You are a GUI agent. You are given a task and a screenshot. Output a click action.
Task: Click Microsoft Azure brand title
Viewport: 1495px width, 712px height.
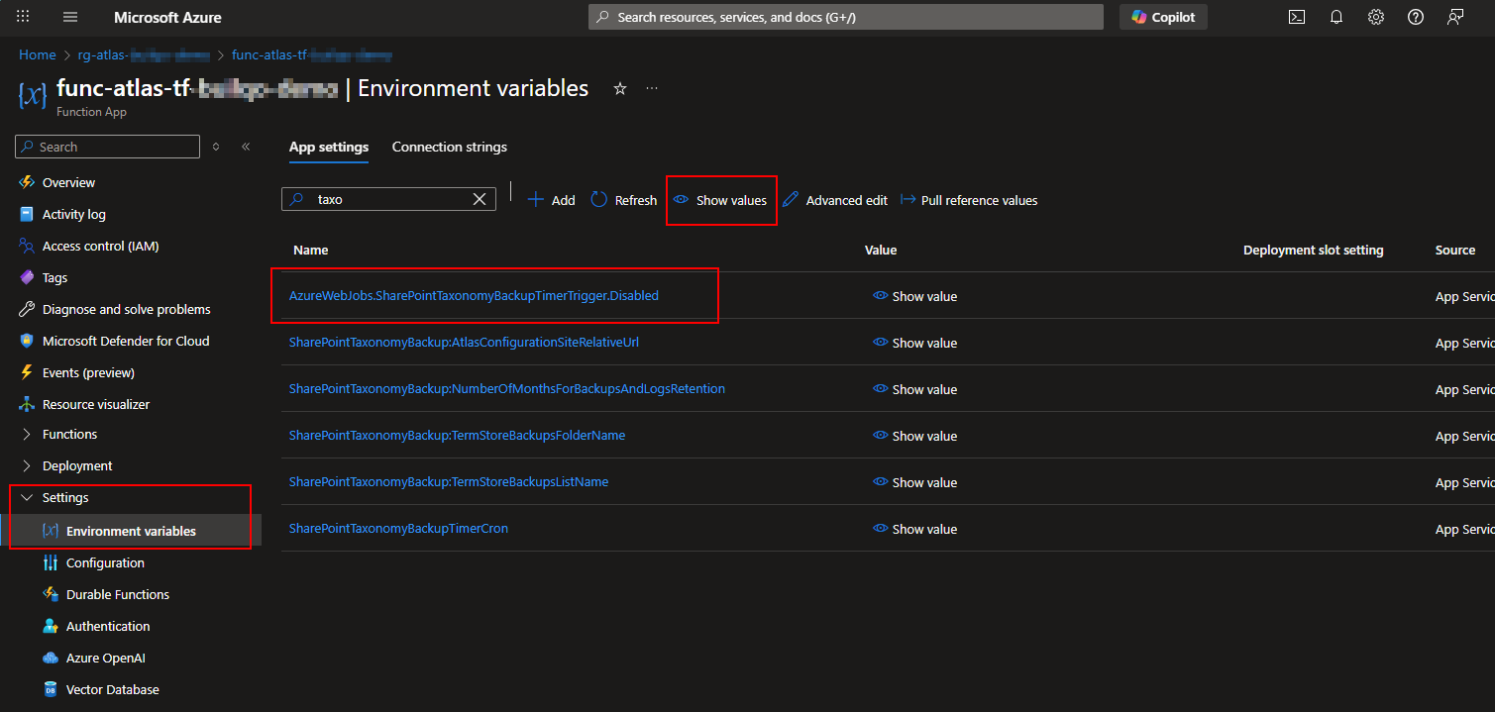[167, 17]
